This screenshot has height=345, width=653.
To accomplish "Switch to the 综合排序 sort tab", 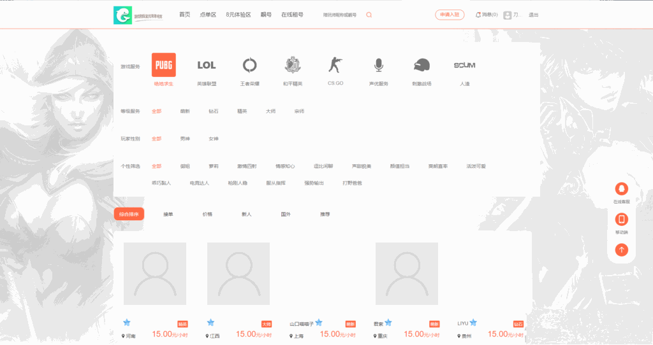I will (x=129, y=214).
